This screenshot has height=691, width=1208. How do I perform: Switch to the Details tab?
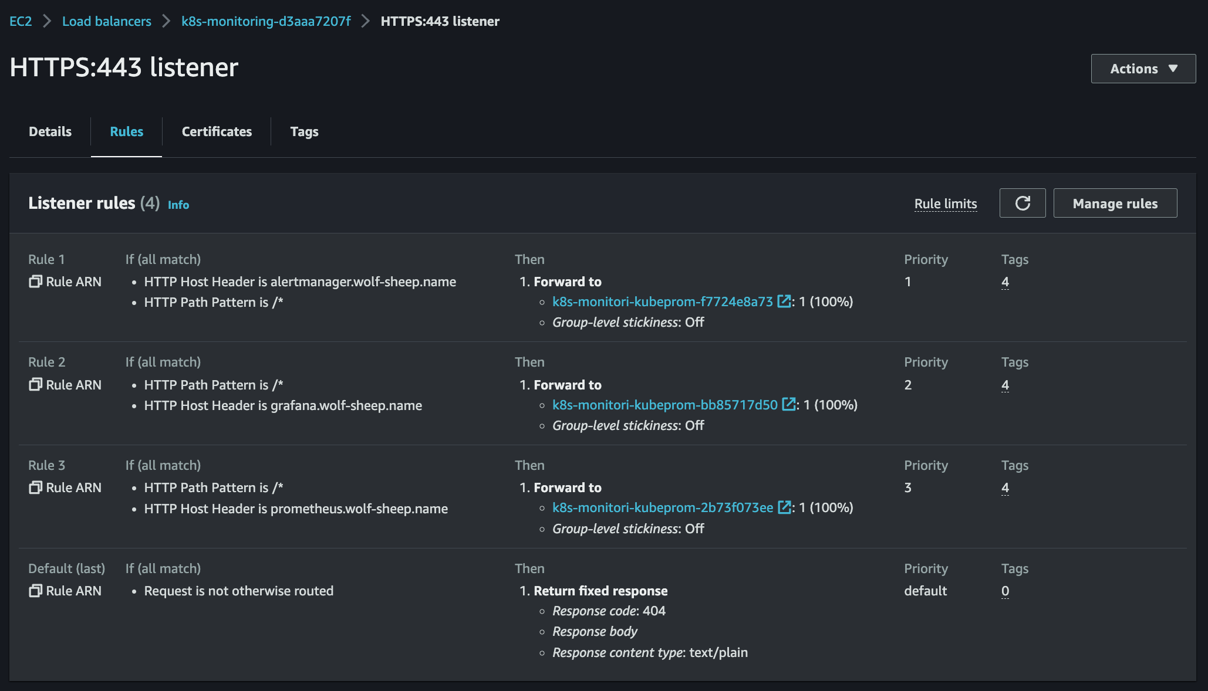[x=50, y=131]
